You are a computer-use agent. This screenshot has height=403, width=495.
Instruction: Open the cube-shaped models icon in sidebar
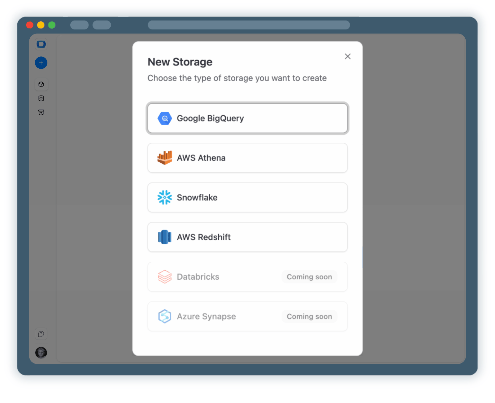[x=41, y=84]
